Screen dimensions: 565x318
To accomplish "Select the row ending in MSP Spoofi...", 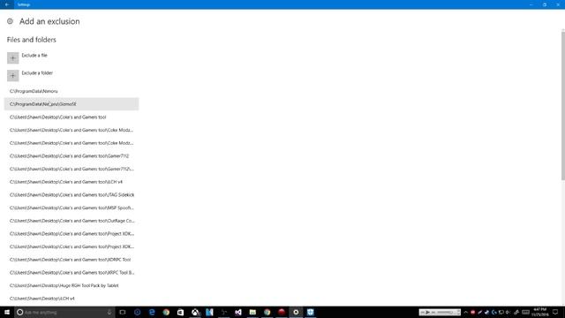I will coord(72,208).
